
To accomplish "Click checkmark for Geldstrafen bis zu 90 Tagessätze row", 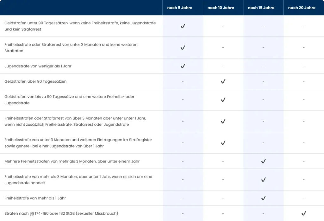I will (x=223, y=100).
